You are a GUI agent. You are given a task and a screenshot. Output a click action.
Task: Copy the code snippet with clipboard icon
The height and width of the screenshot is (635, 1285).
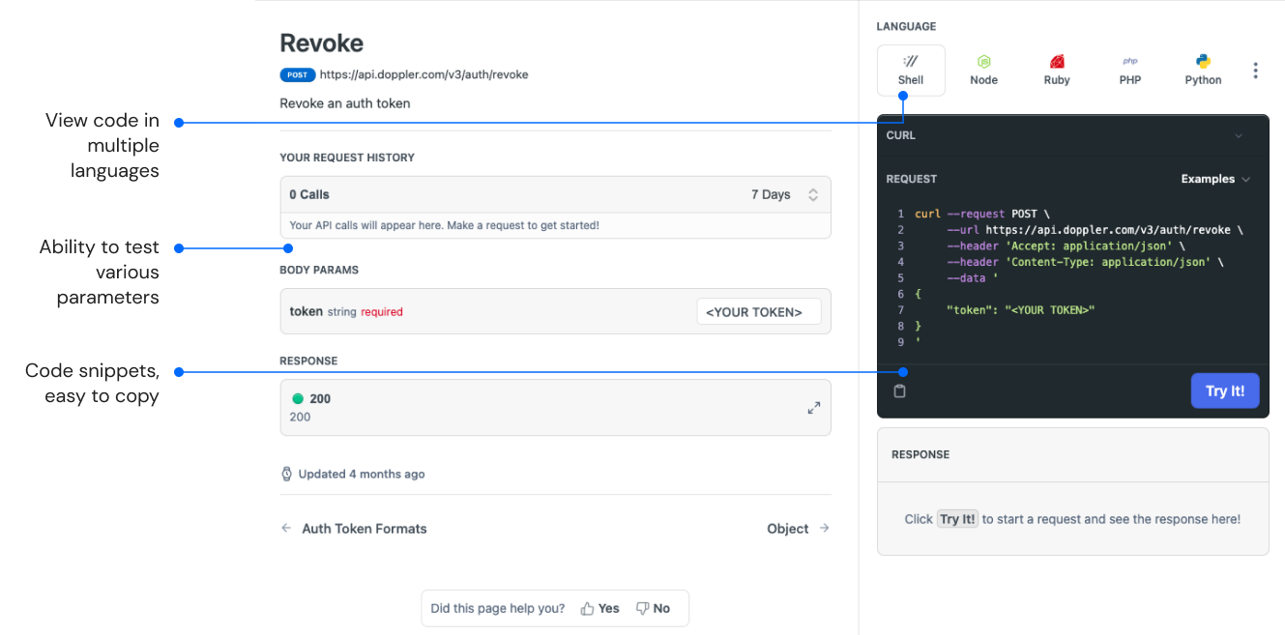[x=900, y=391]
